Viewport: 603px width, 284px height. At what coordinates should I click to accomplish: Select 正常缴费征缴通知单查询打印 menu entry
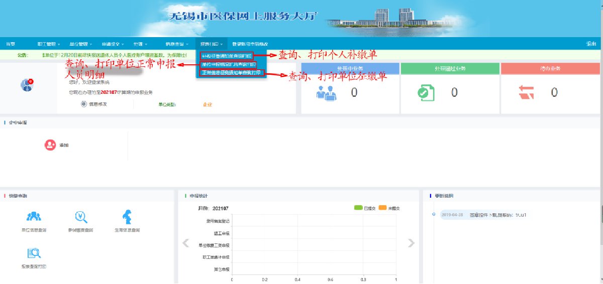[x=232, y=73]
